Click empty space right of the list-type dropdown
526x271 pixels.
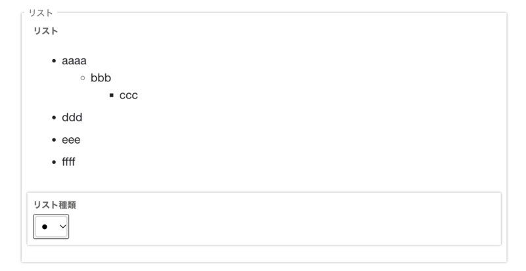click(x=263, y=227)
